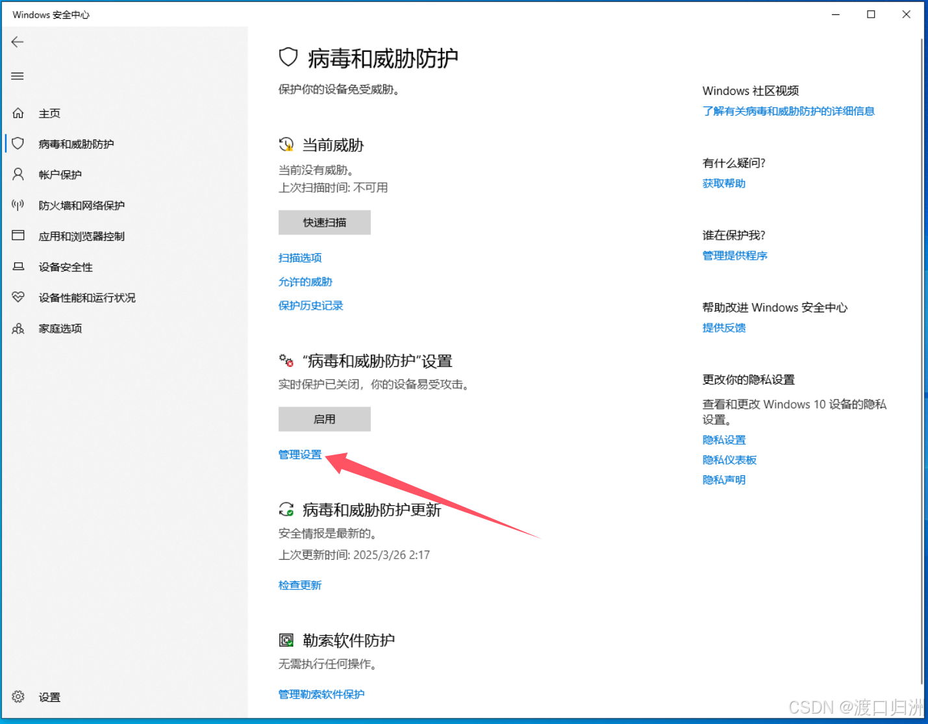Click the large shield icon beside the page title
928x724 pixels.
pyautogui.click(x=288, y=58)
